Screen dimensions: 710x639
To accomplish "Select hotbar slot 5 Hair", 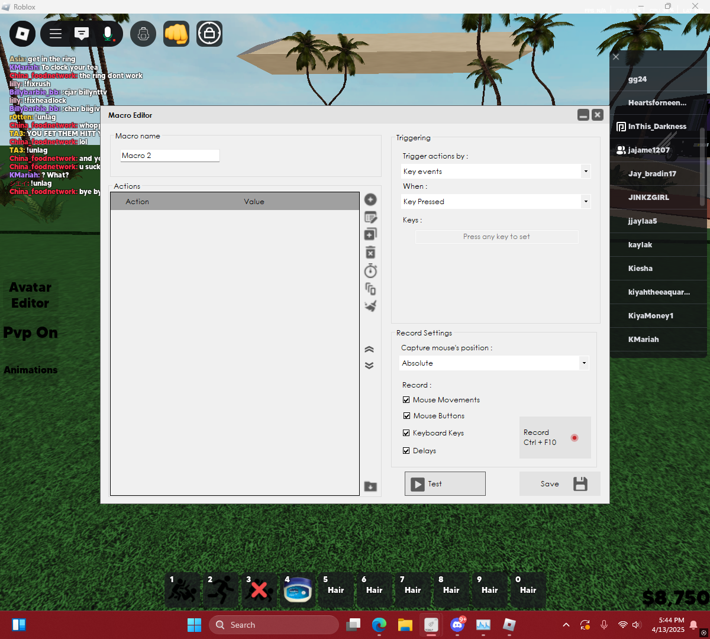I will point(336,590).
